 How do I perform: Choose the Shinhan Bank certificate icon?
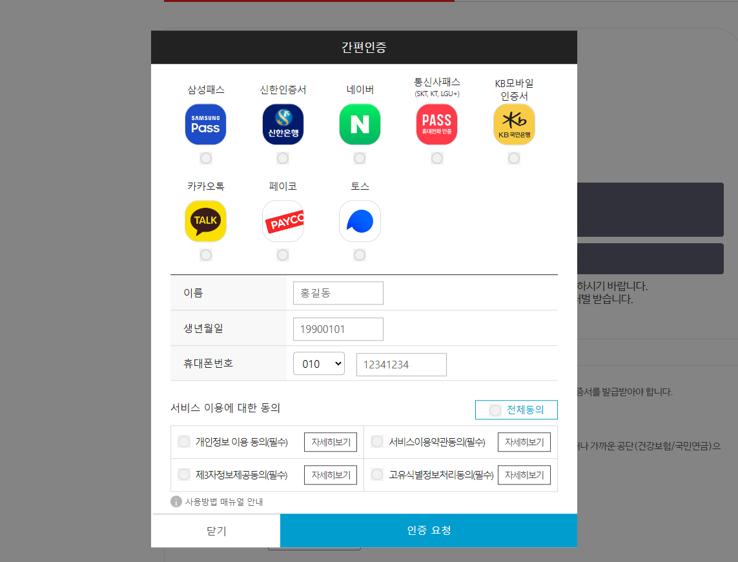pos(283,124)
